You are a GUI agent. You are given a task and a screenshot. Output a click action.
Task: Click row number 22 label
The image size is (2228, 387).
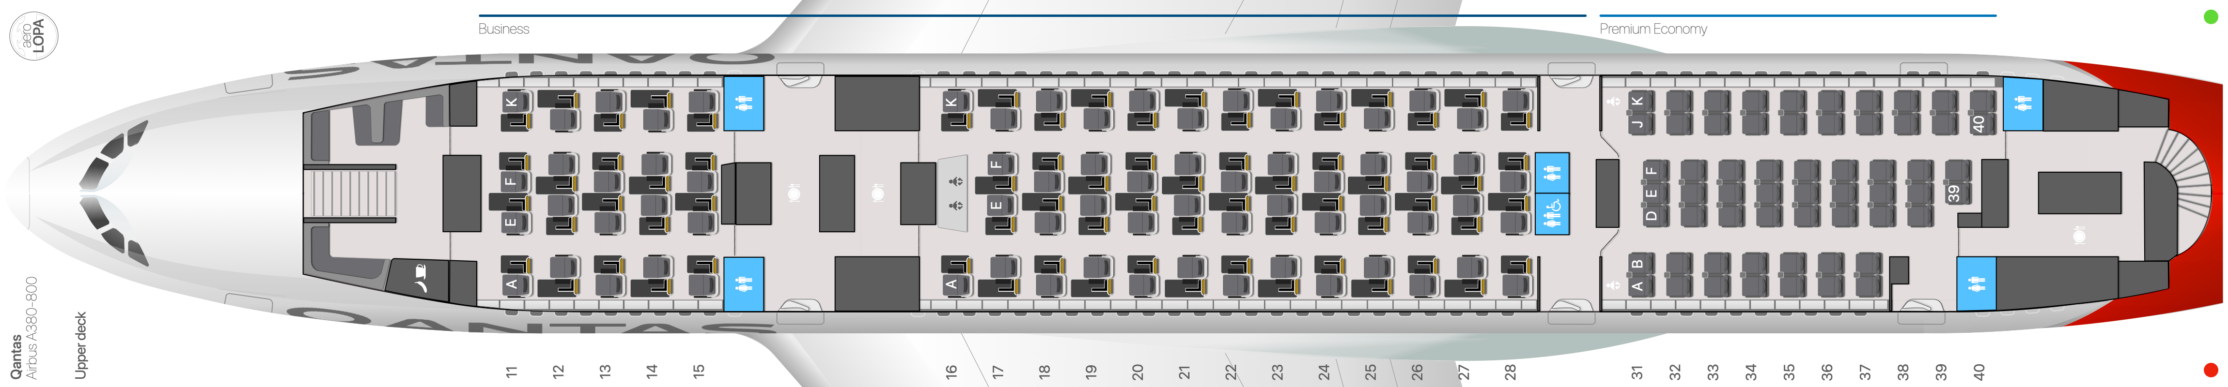[1231, 372]
